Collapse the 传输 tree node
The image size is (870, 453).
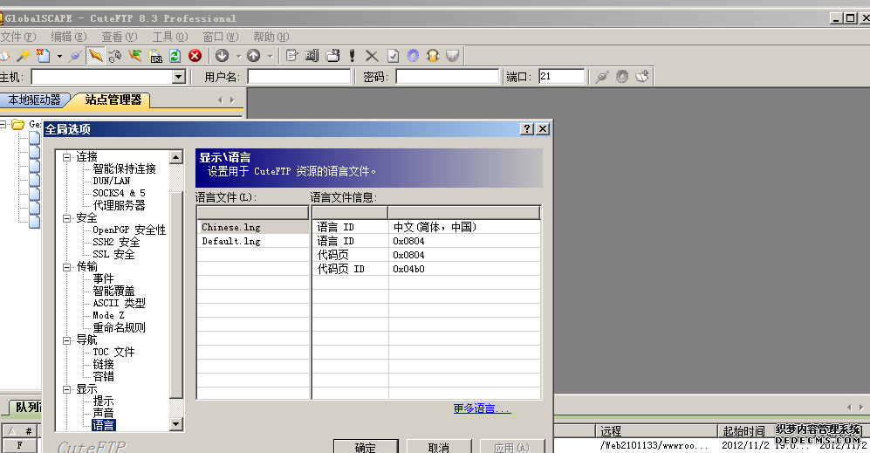65,267
